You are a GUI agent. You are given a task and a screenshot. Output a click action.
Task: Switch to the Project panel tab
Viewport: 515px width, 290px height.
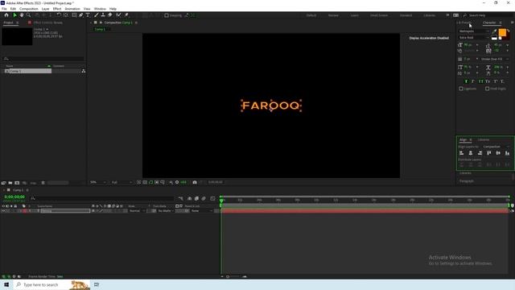[8, 23]
